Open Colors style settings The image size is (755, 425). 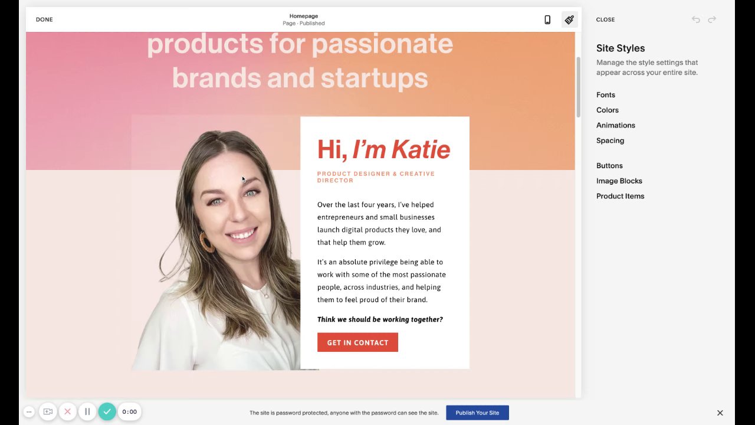608,110
